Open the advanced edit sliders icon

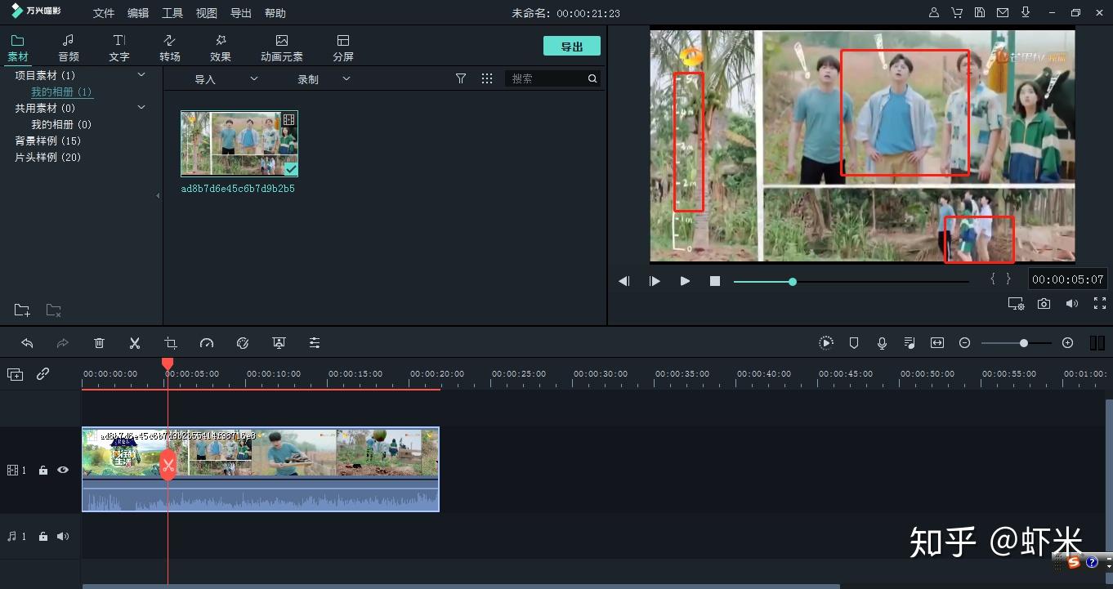point(315,343)
